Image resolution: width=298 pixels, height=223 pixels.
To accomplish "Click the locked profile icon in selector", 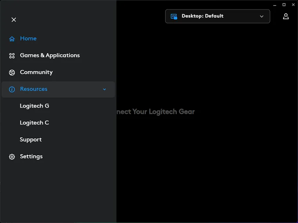I will (174, 16).
